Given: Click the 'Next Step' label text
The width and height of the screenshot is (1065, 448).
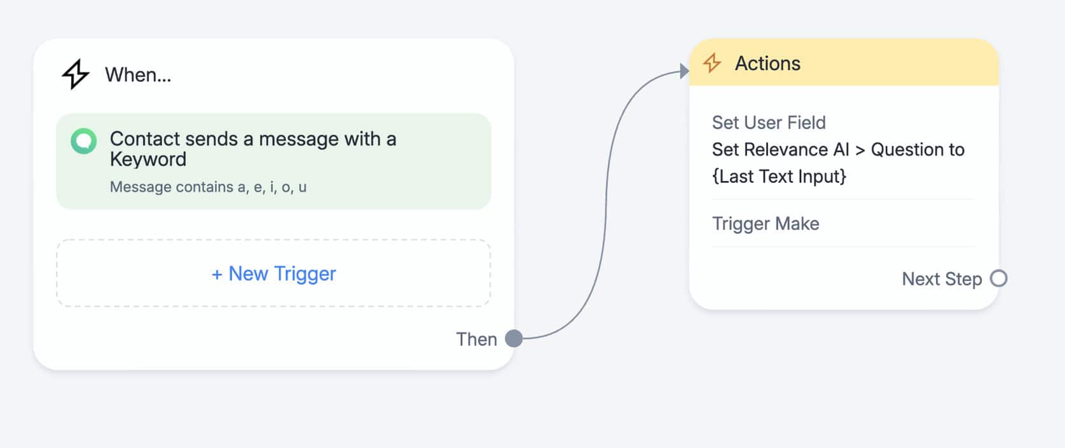Looking at the screenshot, I should point(942,279).
